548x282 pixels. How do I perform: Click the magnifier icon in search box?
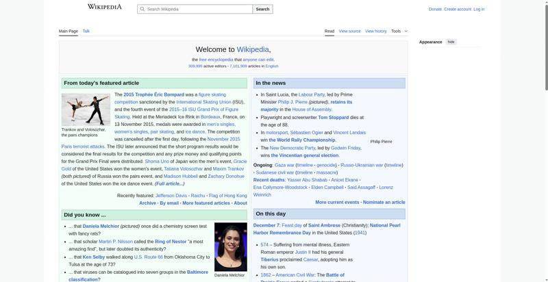pos(142,9)
